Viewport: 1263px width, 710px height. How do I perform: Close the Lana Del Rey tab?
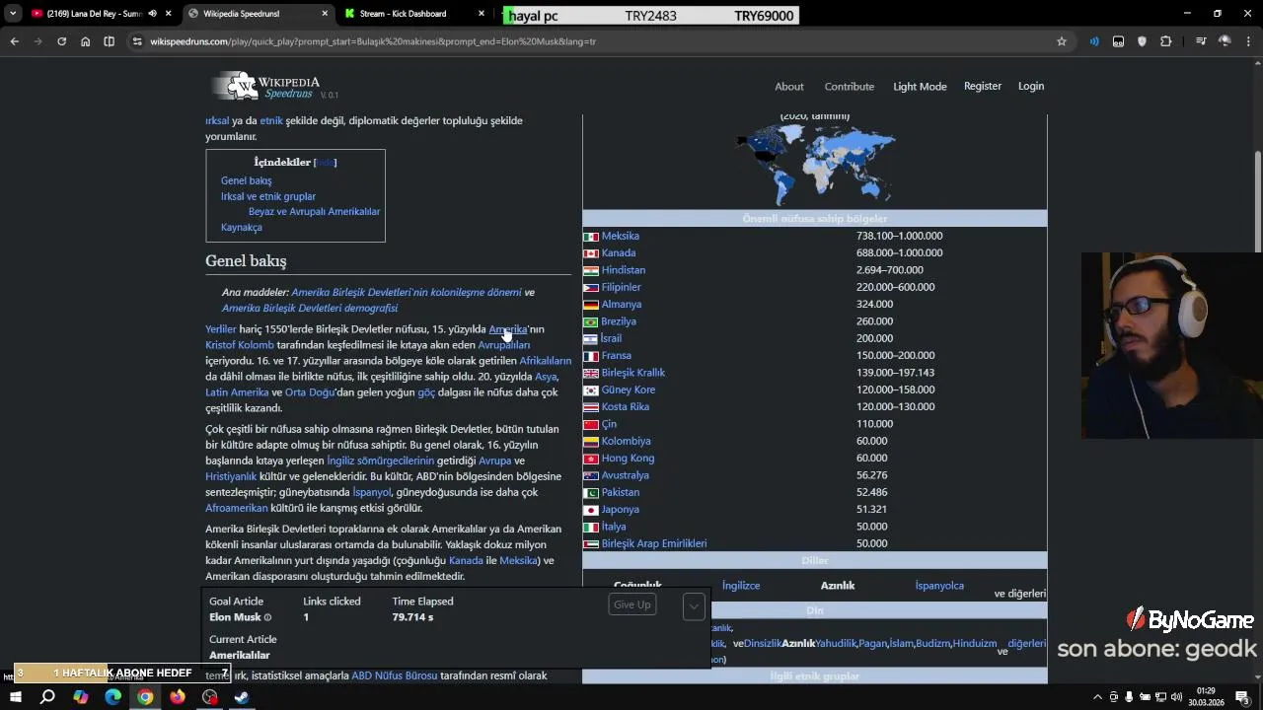[169, 14]
